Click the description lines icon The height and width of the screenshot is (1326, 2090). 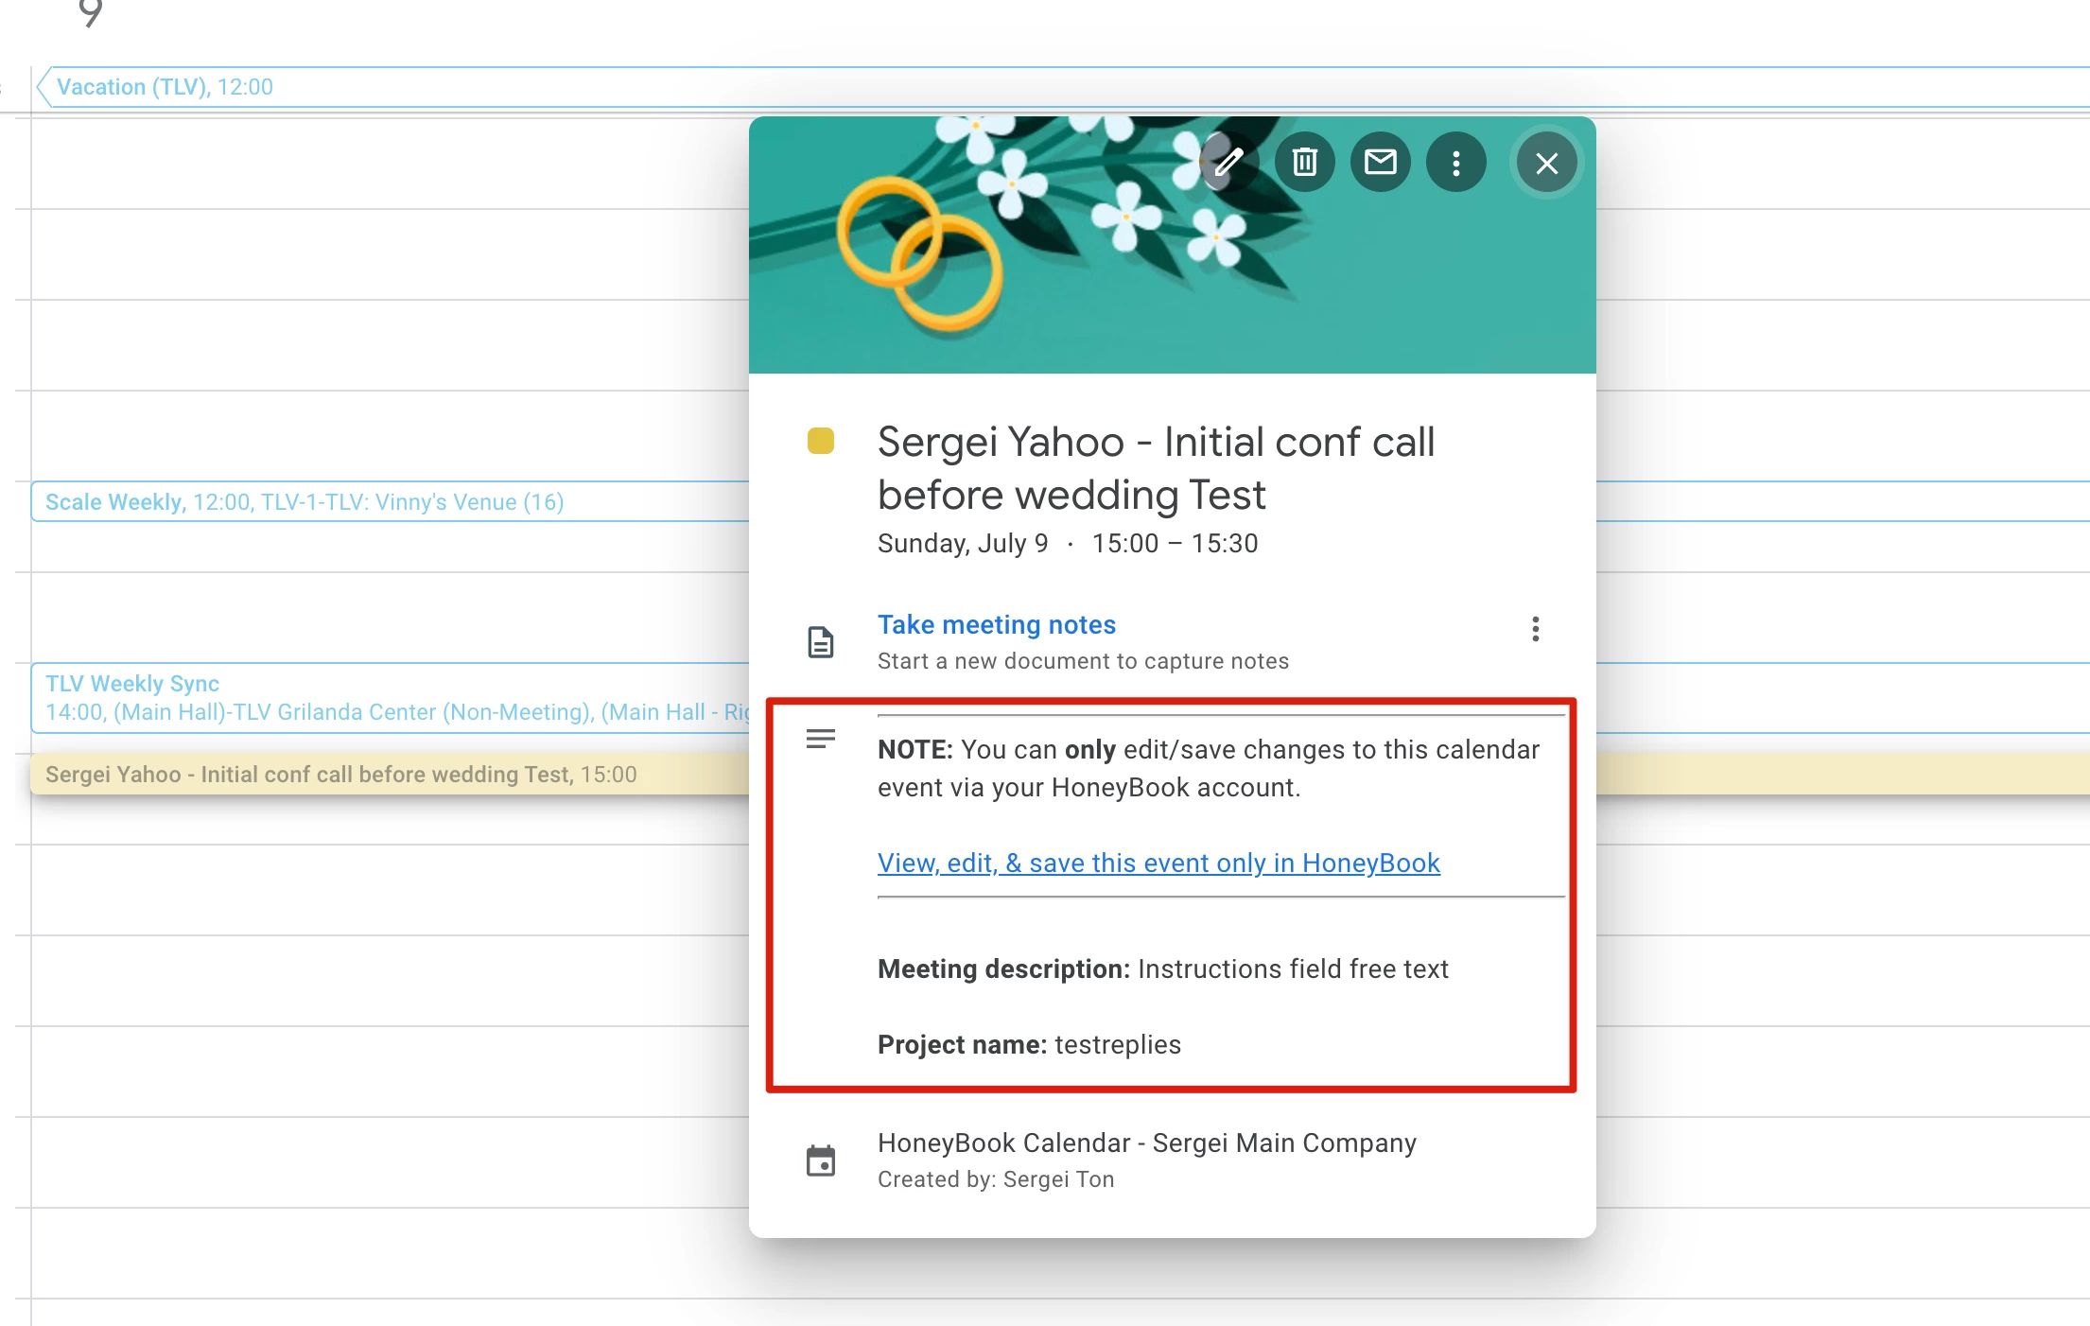point(820,739)
